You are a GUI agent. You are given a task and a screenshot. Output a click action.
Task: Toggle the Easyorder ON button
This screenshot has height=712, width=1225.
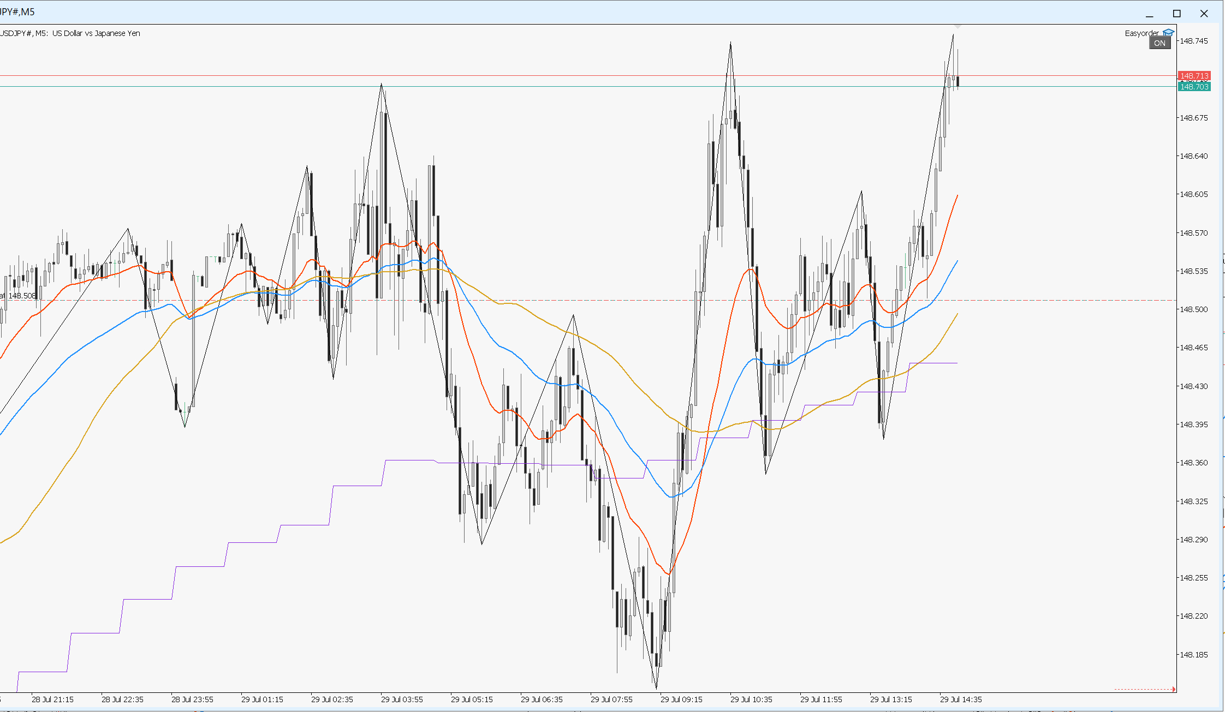(1160, 43)
